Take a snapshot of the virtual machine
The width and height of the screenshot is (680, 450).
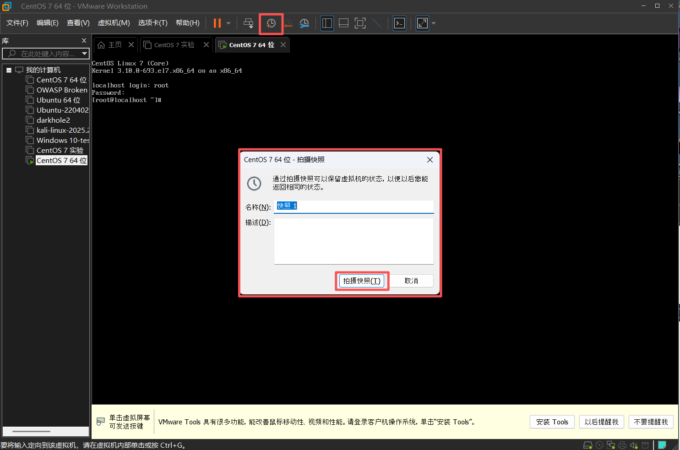tap(271, 23)
